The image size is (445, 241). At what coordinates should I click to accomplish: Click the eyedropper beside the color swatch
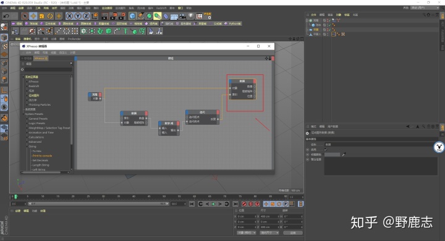pyautogui.click(x=344, y=154)
